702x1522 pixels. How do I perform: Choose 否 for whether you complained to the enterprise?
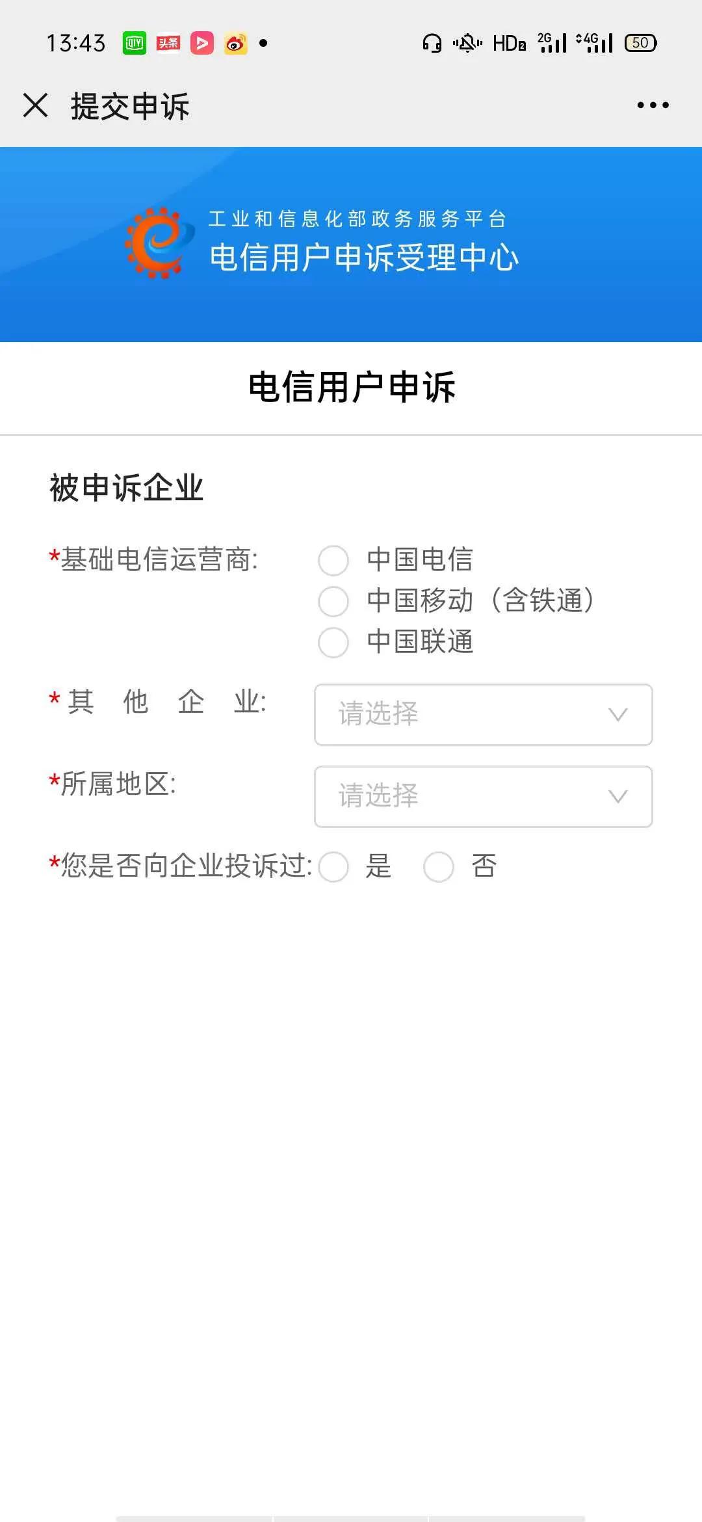[x=439, y=867]
